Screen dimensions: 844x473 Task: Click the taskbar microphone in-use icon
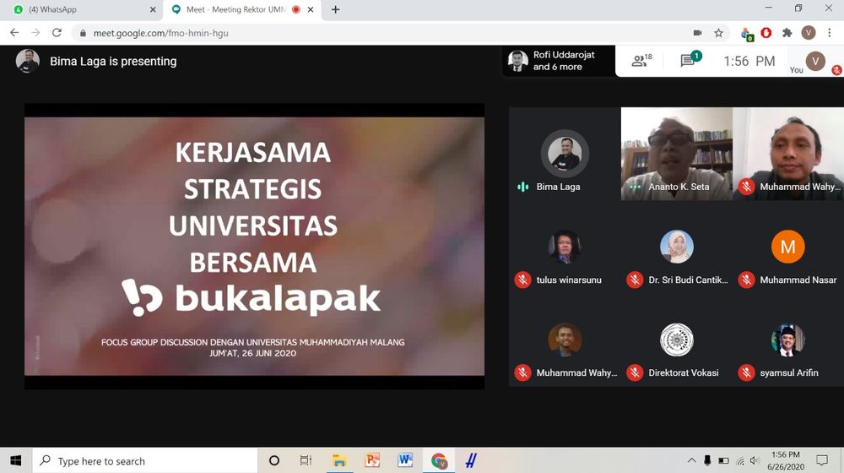[x=707, y=460]
